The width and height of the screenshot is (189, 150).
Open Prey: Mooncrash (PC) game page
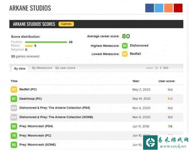pos(35,135)
